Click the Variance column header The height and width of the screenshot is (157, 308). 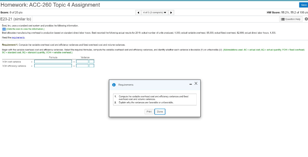(x=85, y=57)
